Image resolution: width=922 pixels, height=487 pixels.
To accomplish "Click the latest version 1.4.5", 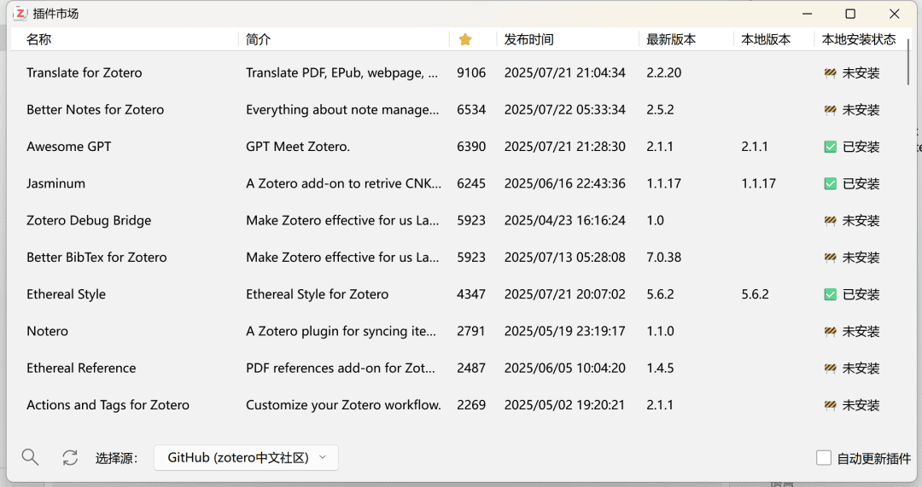I will pos(660,368).
